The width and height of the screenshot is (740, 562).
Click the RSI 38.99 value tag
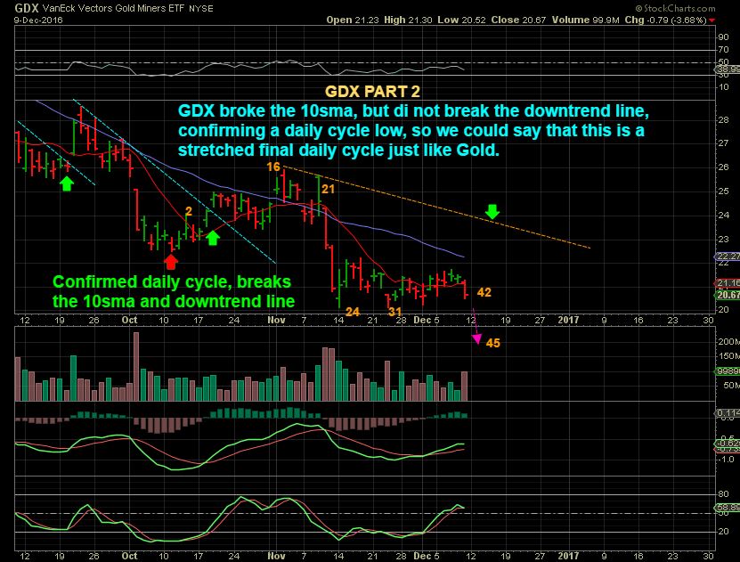coord(728,69)
